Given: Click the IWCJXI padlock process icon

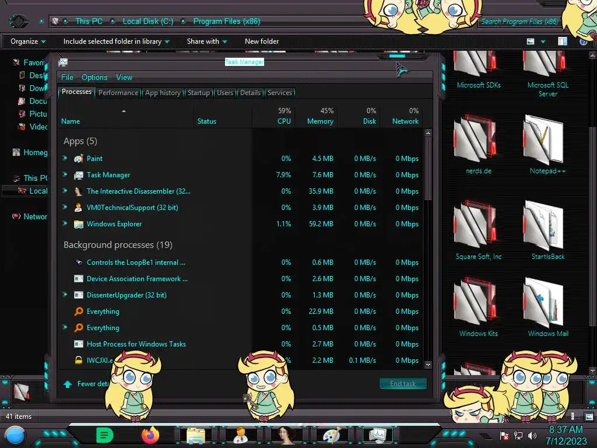Looking at the screenshot, I should coord(79,360).
